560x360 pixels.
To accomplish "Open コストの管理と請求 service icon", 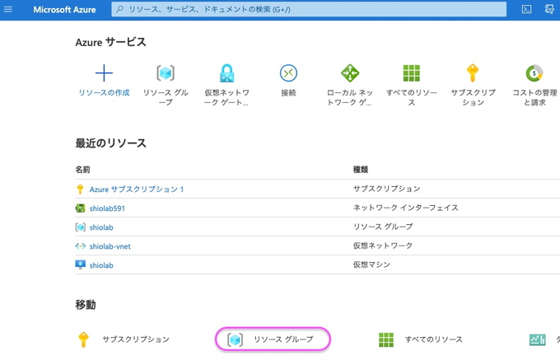I will (534, 73).
